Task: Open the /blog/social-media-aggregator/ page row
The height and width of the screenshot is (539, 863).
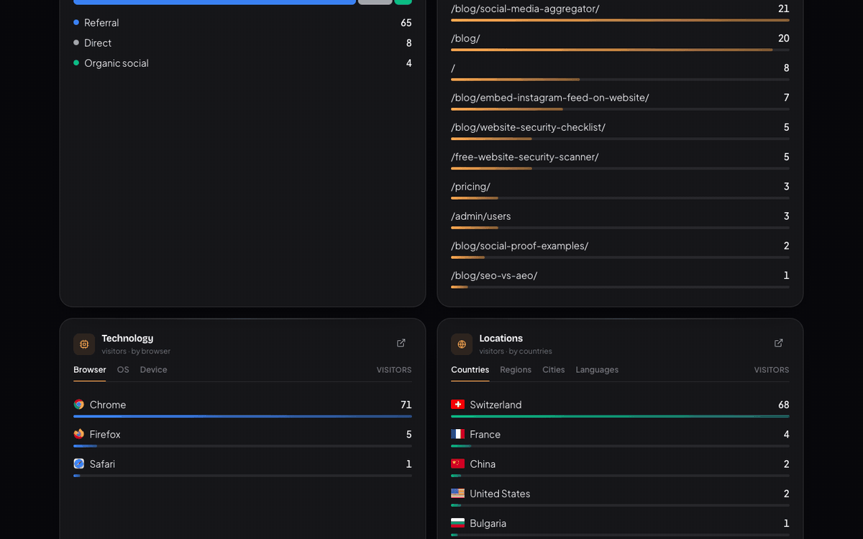Action: tap(620, 11)
